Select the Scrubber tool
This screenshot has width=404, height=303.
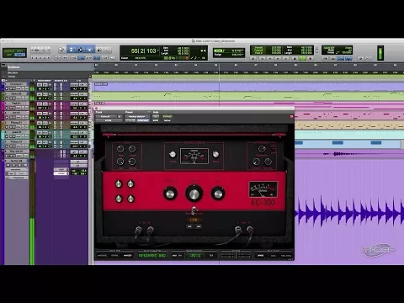click(x=100, y=50)
